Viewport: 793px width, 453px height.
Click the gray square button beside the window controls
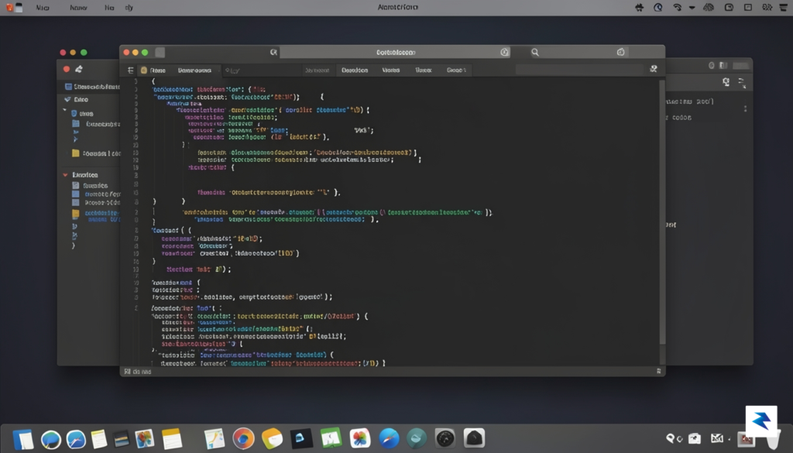[160, 52]
